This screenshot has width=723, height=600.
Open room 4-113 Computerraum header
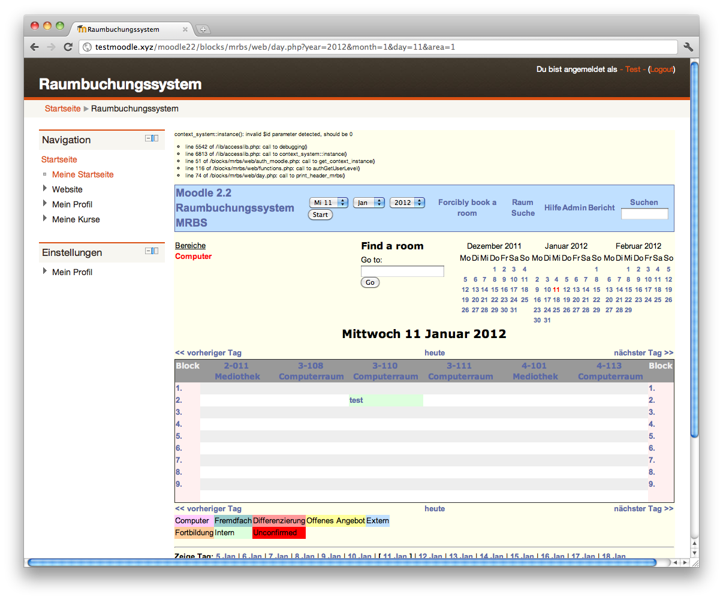[610, 371]
